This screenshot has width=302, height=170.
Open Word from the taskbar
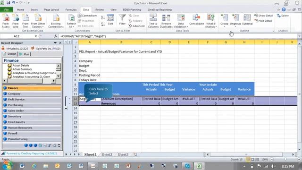point(22,166)
